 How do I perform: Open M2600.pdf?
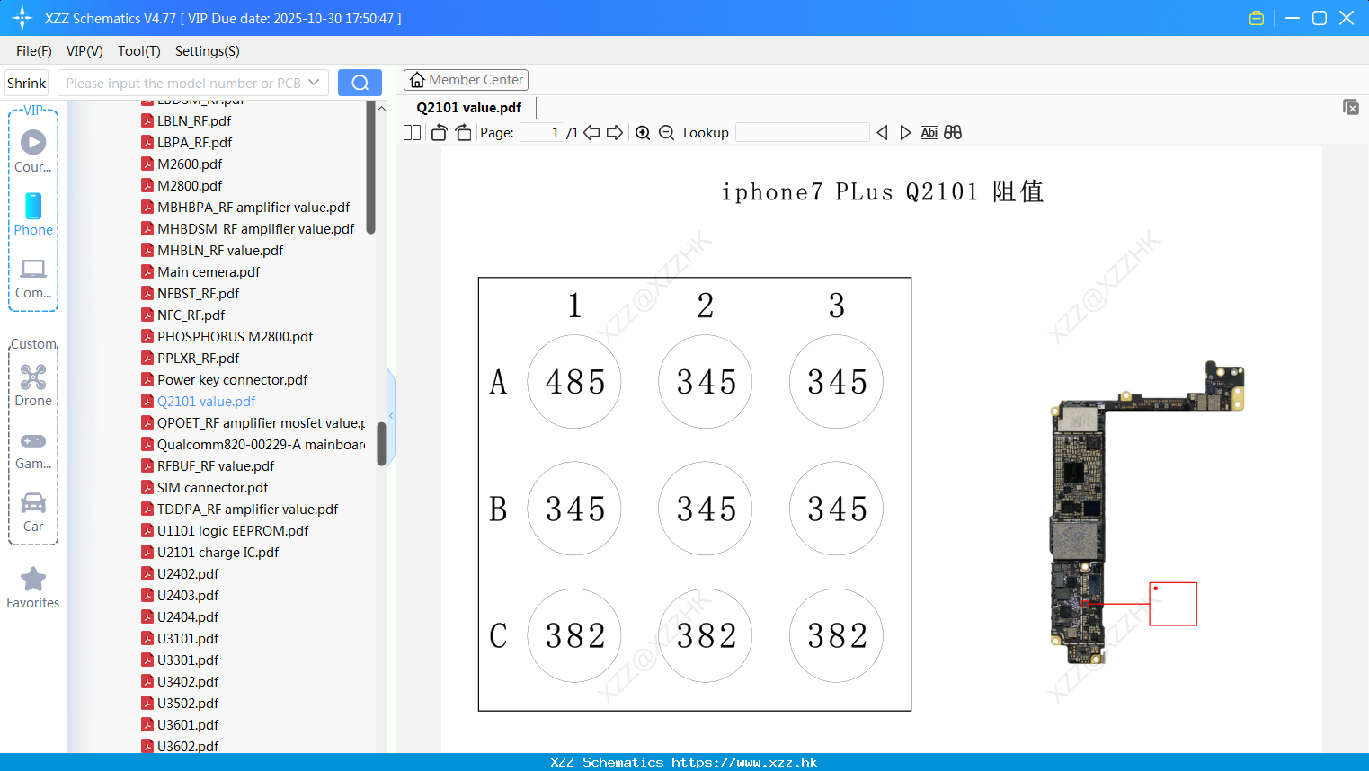[190, 164]
